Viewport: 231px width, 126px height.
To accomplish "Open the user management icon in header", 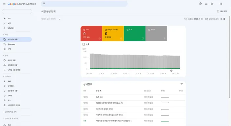I will click(206, 4).
